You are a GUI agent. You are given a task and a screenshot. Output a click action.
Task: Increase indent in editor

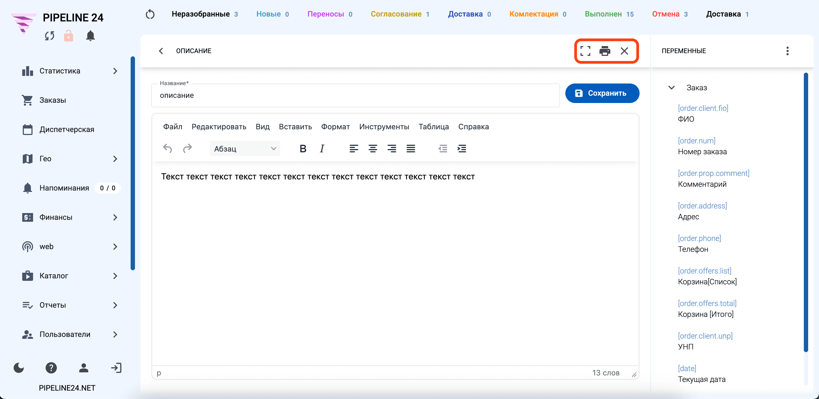(x=462, y=149)
